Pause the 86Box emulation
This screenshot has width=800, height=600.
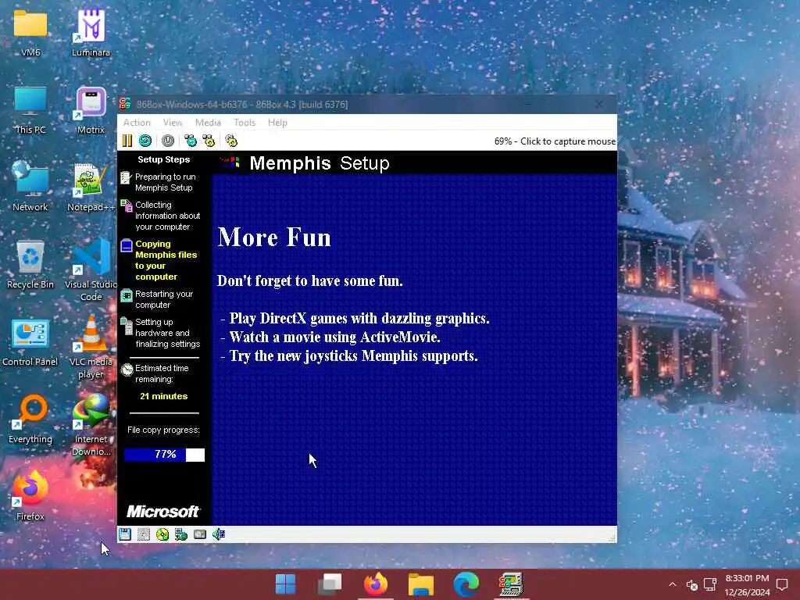[127, 141]
